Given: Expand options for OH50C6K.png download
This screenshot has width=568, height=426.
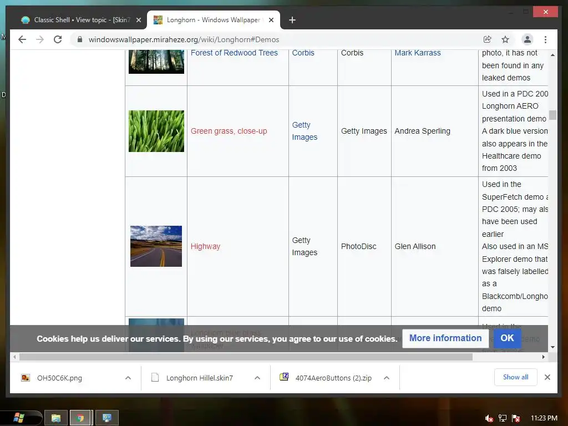Looking at the screenshot, I should [x=128, y=378].
